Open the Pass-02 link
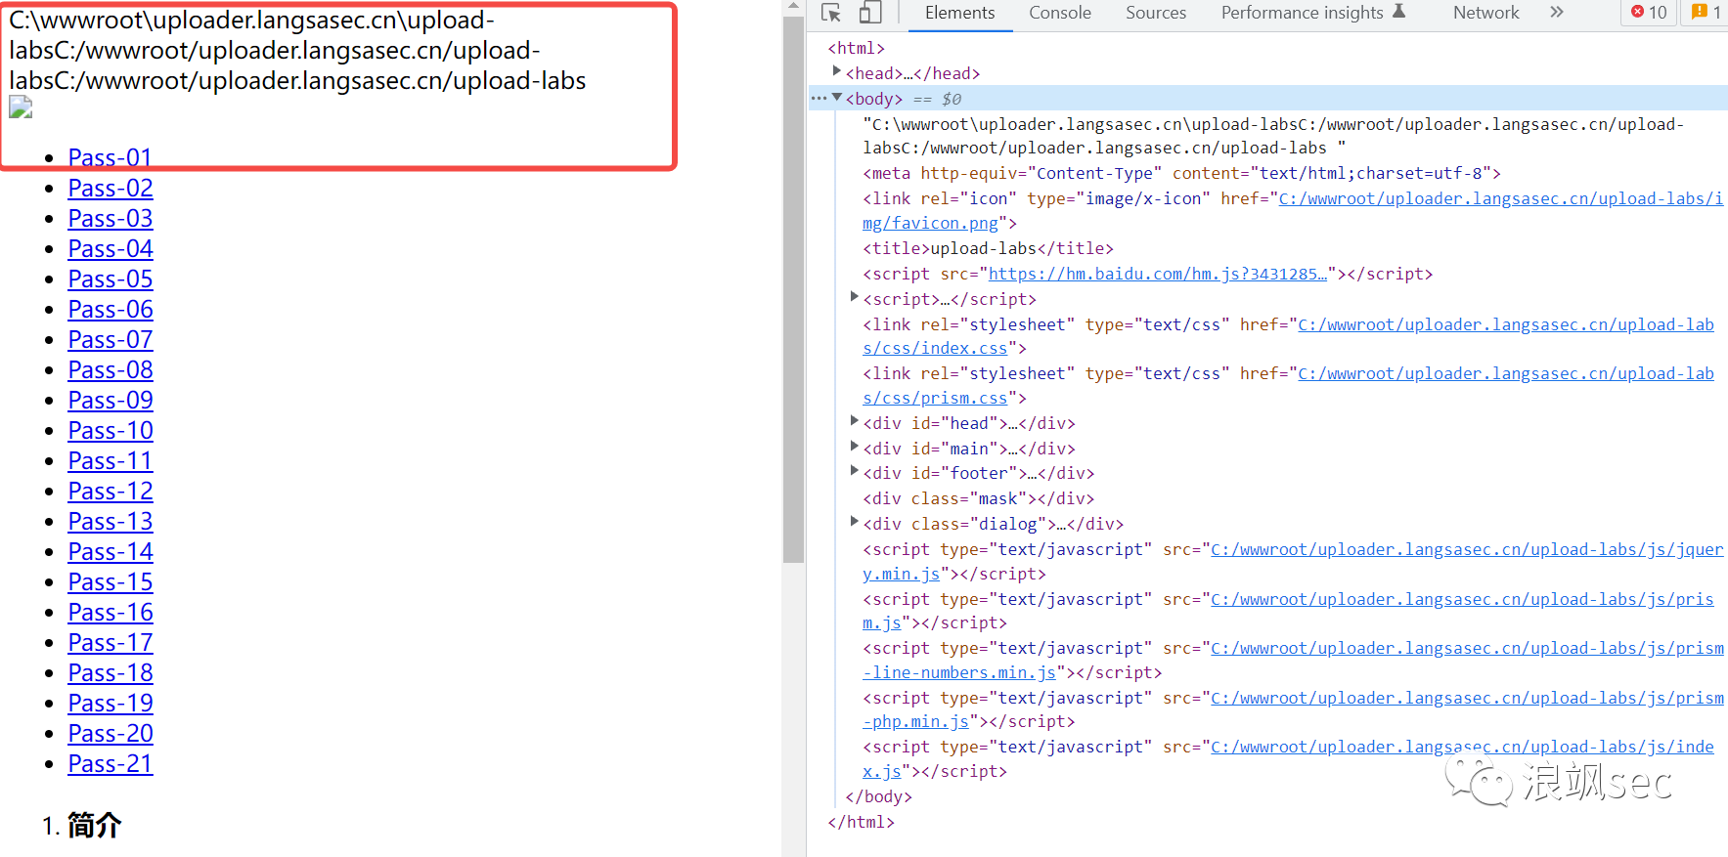Screen dimensions: 1728x857 tap(111, 188)
